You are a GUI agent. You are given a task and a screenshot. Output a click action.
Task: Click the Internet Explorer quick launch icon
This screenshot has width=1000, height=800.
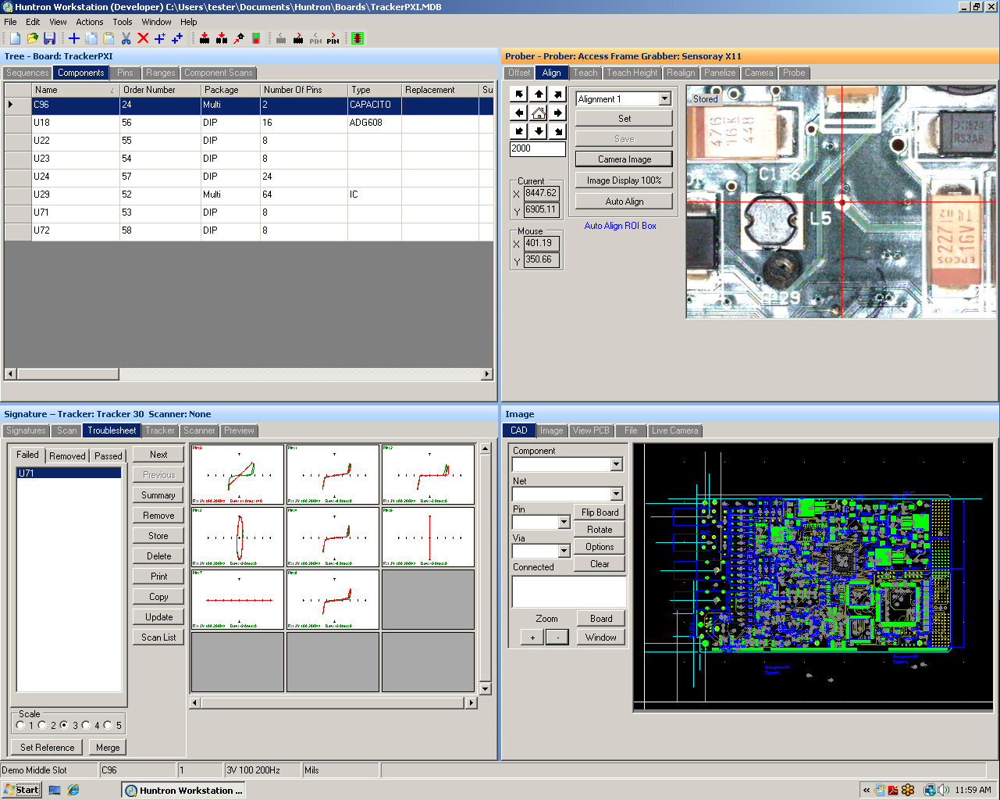pyautogui.click(x=73, y=790)
